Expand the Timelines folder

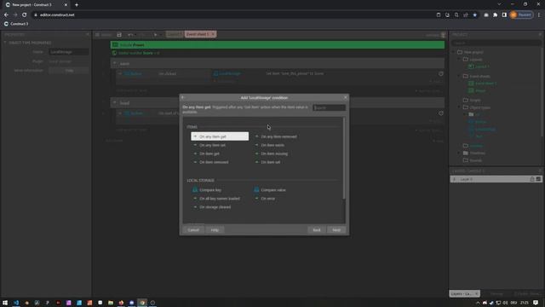pyautogui.click(x=459, y=153)
